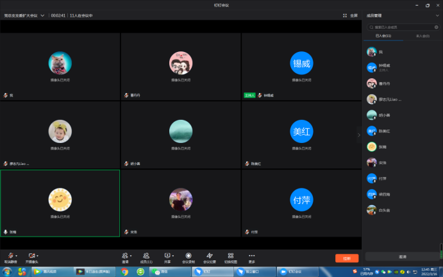Select the joined 已入会(11) tab
The width and height of the screenshot is (443, 277).
pos(383,37)
